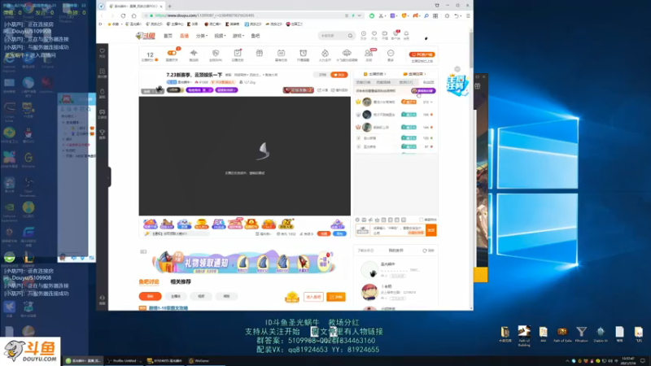Switch to the Profile Untitled taskbar button
This screenshot has width=651, height=366.
(123, 361)
